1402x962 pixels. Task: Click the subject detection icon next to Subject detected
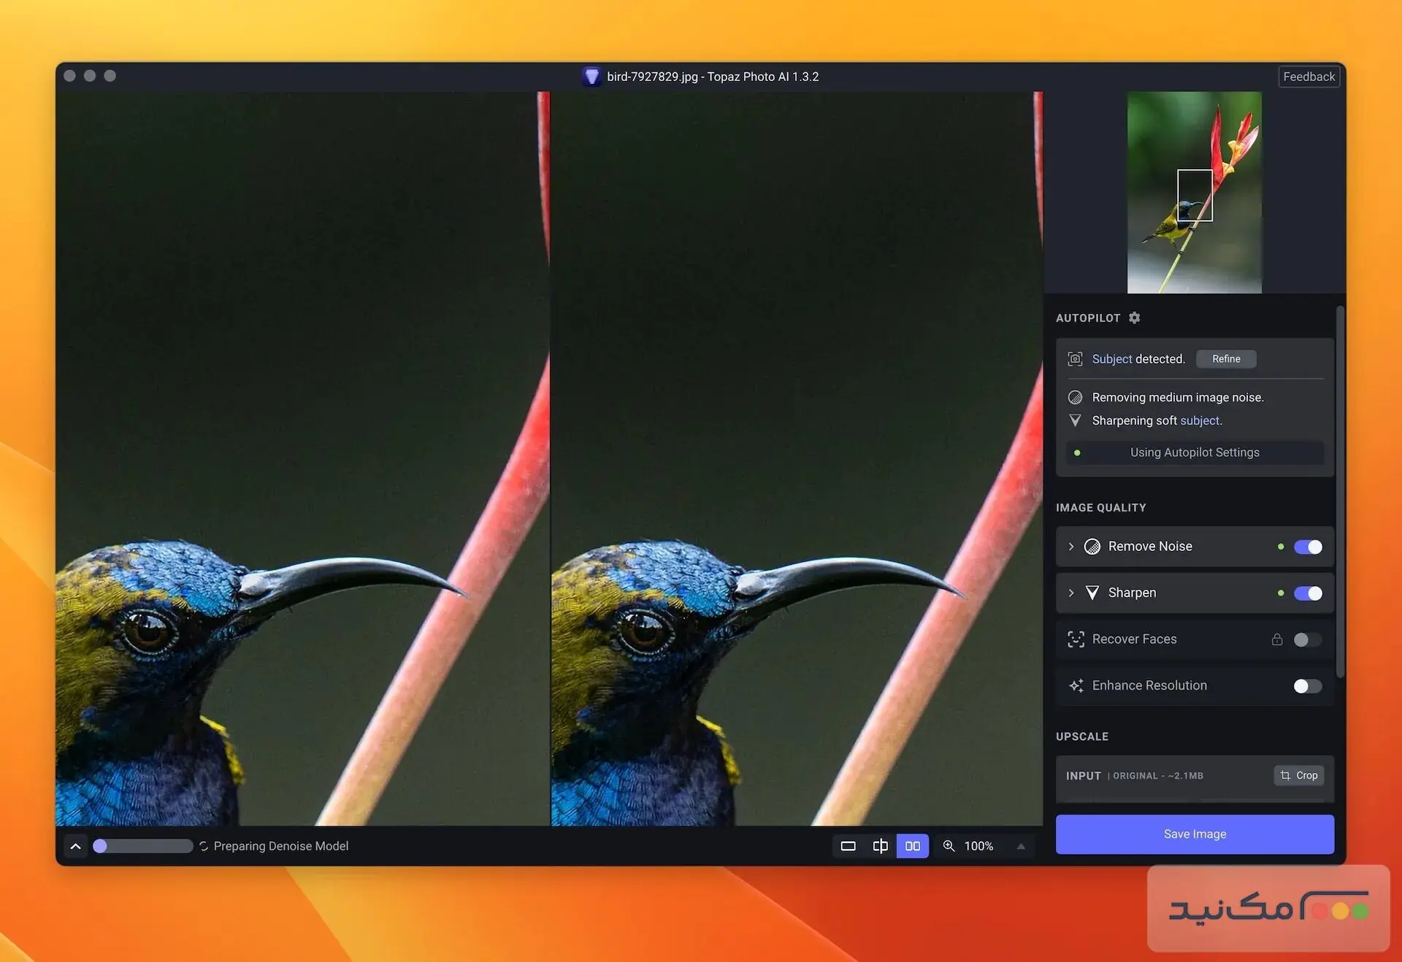(1075, 358)
